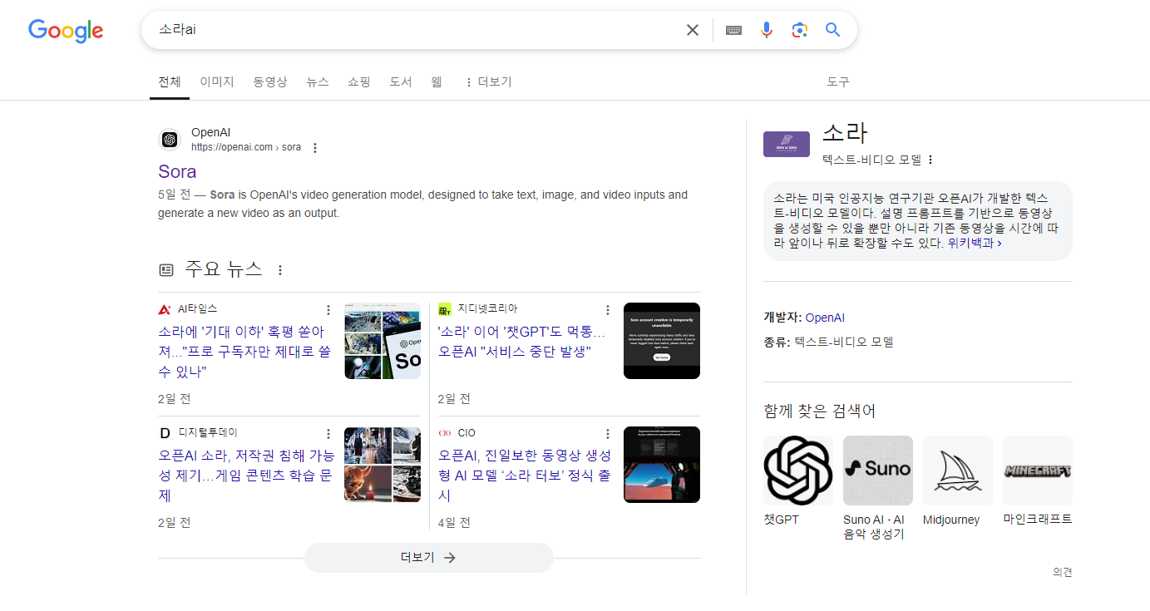Click the CIO source icon
Image resolution: width=1150 pixels, height=611 pixels.
coord(445,433)
